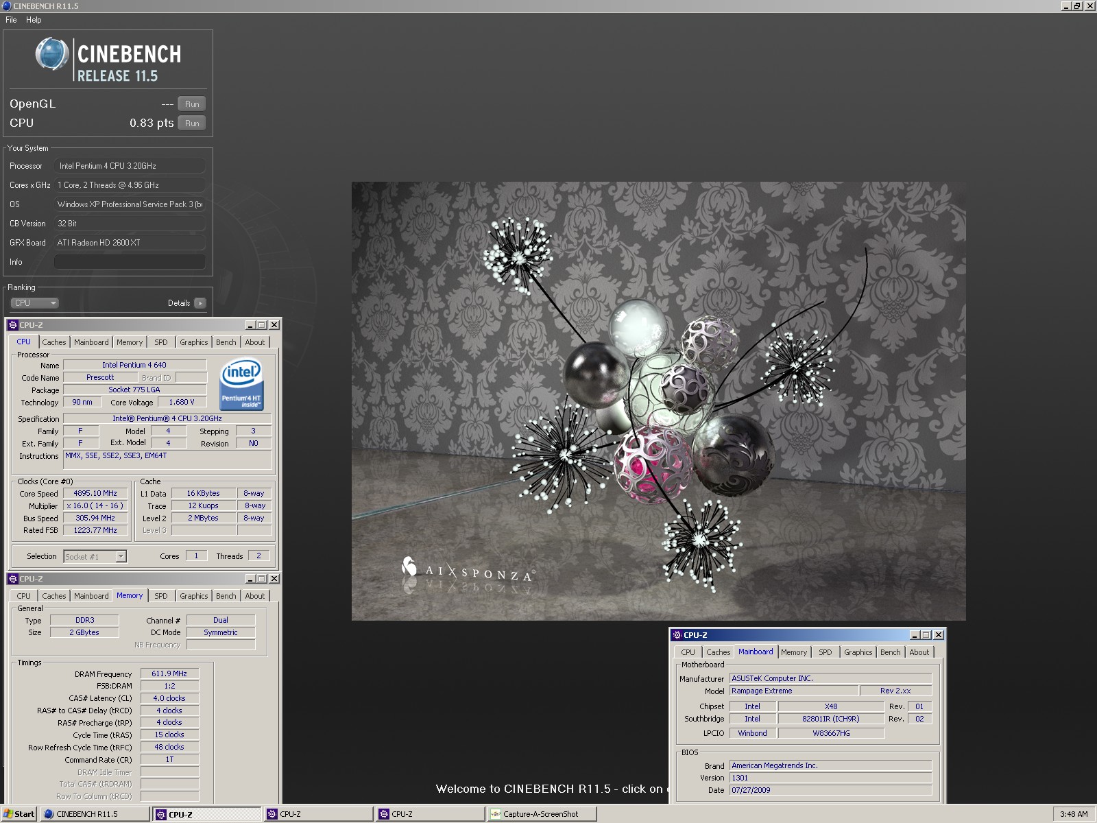Image resolution: width=1097 pixels, height=823 pixels.
Task: Click Core Voltage value 1.680 V
Action: [182, 402]
